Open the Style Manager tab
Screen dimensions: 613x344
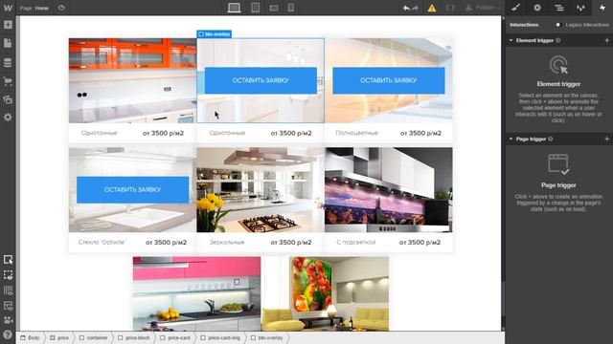[x=580, y=8]
